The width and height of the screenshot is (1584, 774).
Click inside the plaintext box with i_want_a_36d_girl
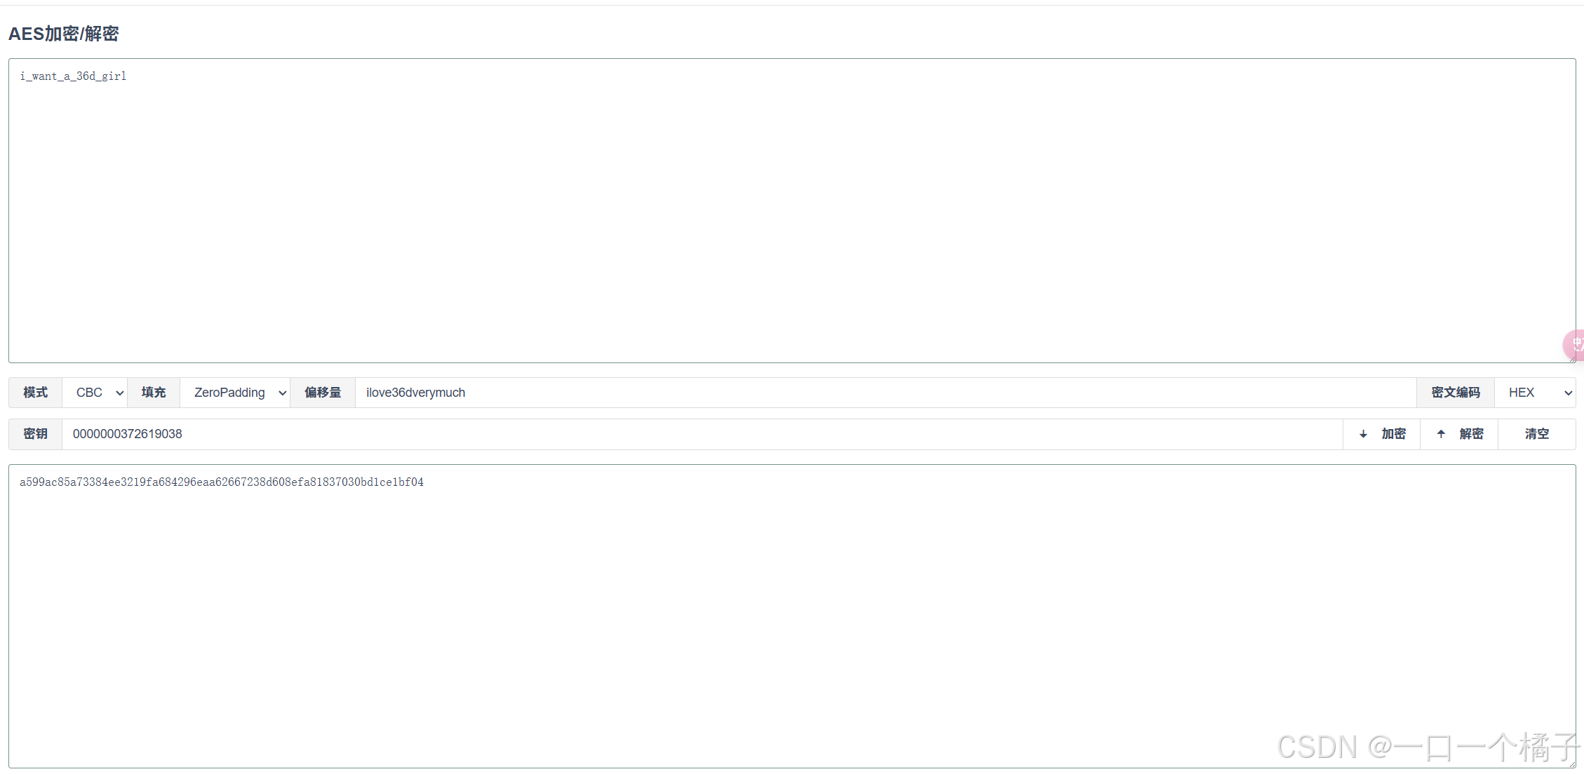coord(791,210)
